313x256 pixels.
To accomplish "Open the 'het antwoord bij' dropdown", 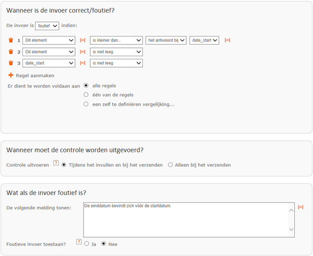I will point(166,40).
